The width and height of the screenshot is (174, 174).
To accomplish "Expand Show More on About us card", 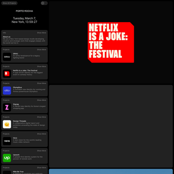I will 42,33.
